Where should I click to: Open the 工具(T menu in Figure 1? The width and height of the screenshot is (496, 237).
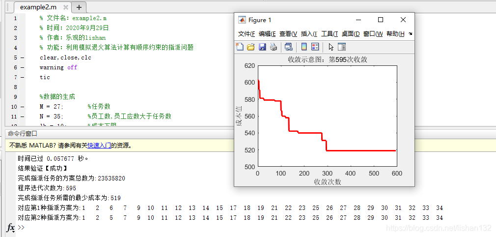[x=330, y=34]
